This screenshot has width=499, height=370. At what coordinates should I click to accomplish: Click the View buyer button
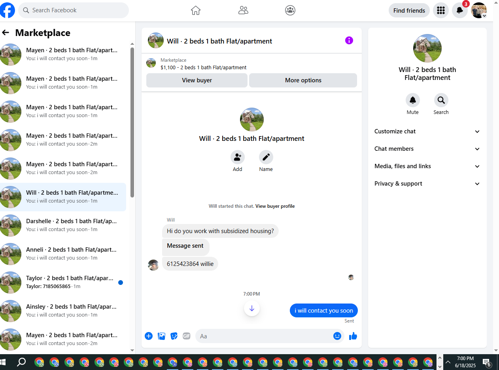(x=197, y=80)
